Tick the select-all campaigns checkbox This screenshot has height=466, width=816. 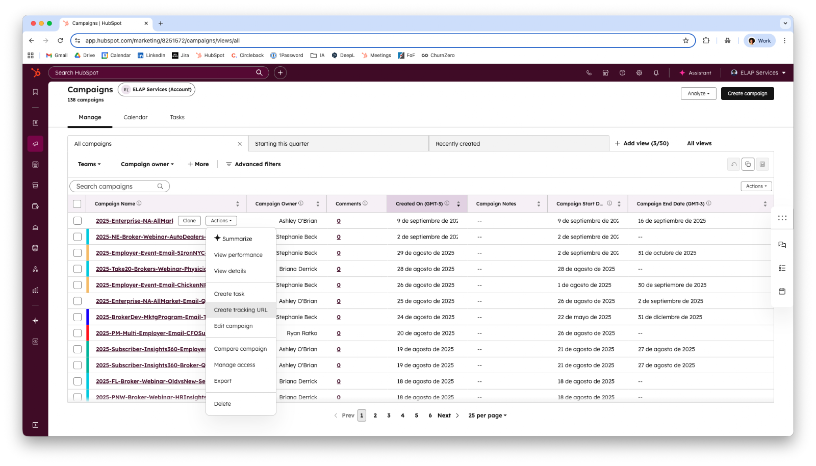point(77,204)
